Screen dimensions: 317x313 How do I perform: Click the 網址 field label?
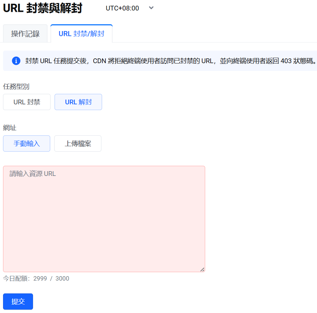point(10,128)
